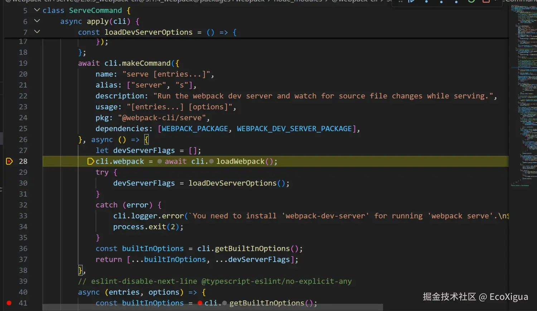Click 'loadWebpack' on line 28
This screenshot has width=537, height=311.
pyautogui.click(x=240, y=161)
